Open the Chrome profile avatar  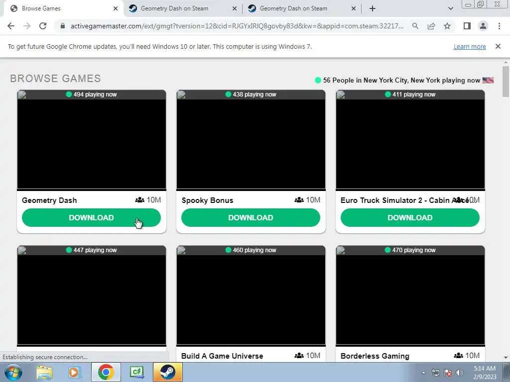tap(483, 26)
